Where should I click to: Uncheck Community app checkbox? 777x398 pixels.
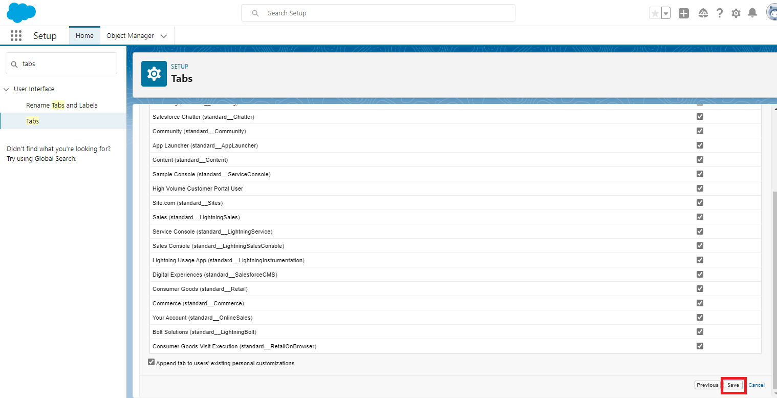(x=700, y=131)
